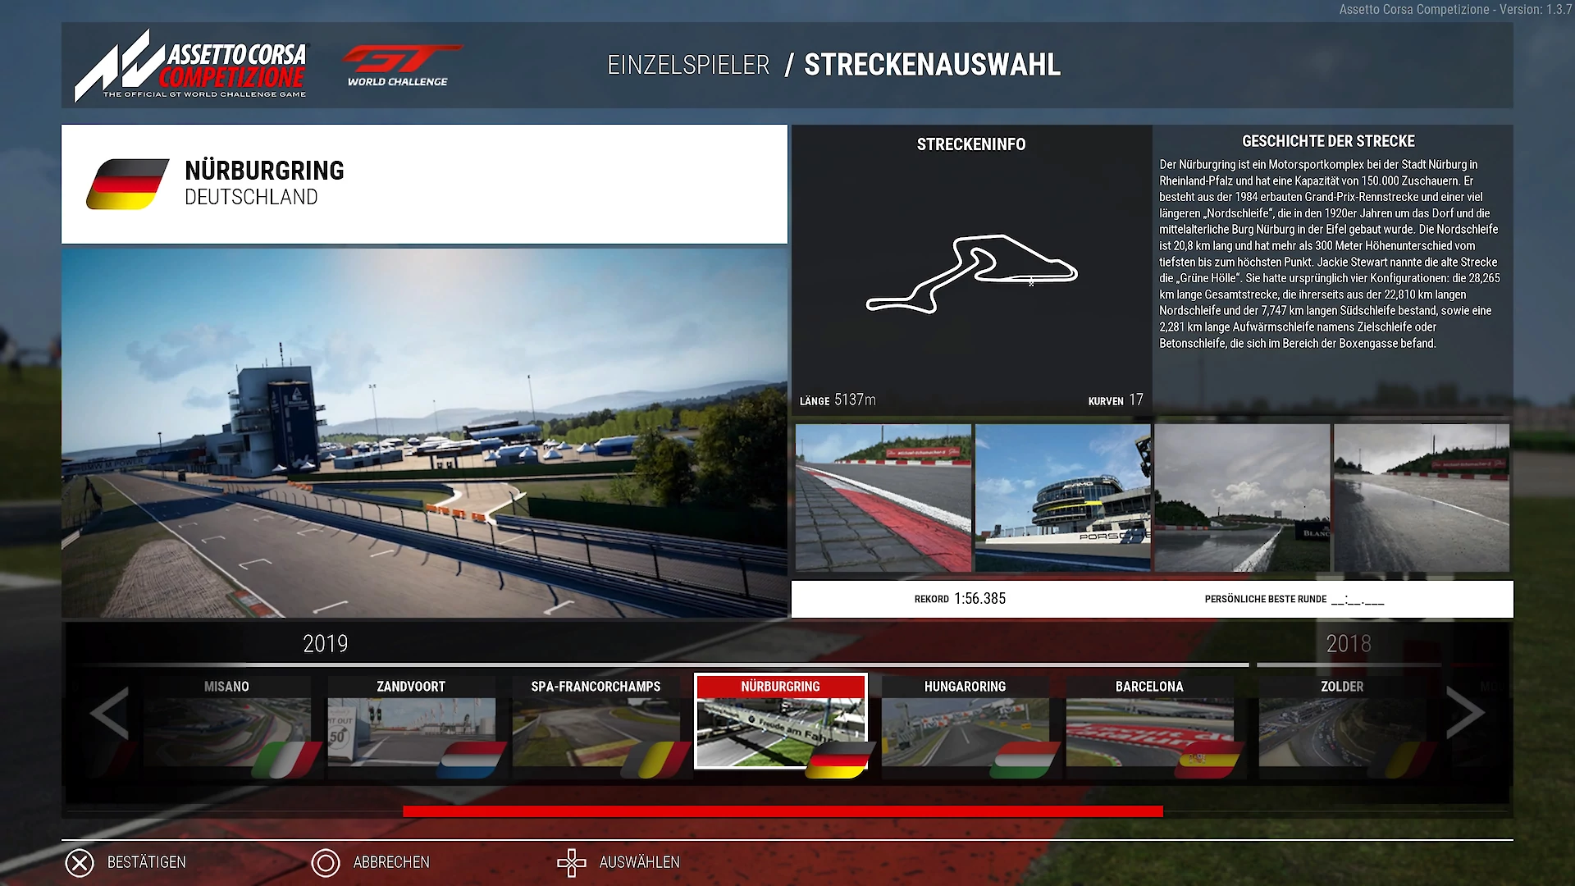The width and height of the screenshot is (1575, 886).
Task: Click the Streckenauswahl breadcrumb title
Action: point(932,65)
